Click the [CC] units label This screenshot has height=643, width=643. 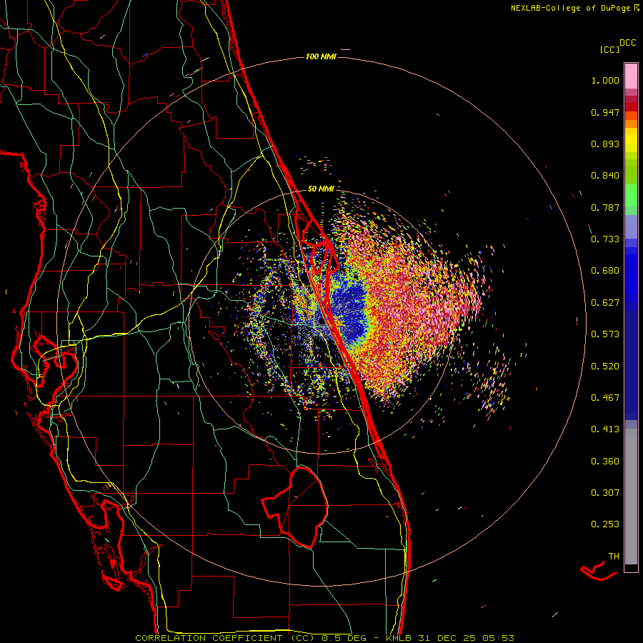609,49
